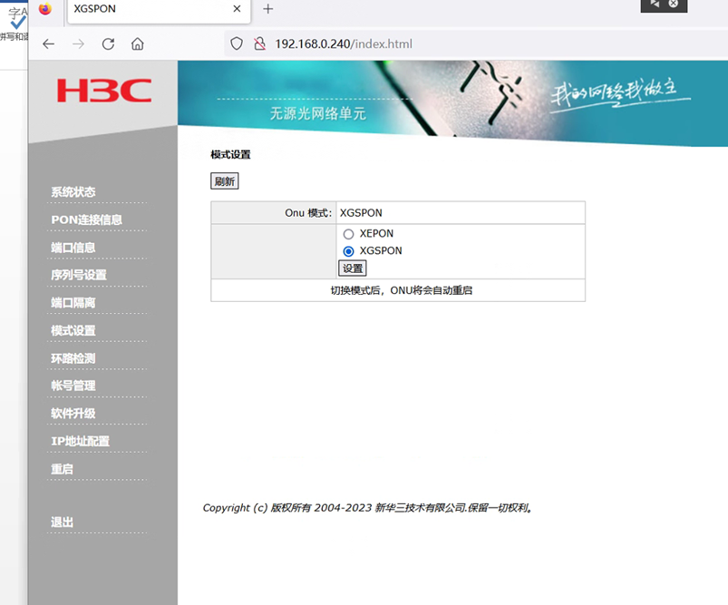Click 重启 in the sidebar
The image size is (728, 605).
coord(63,469)
